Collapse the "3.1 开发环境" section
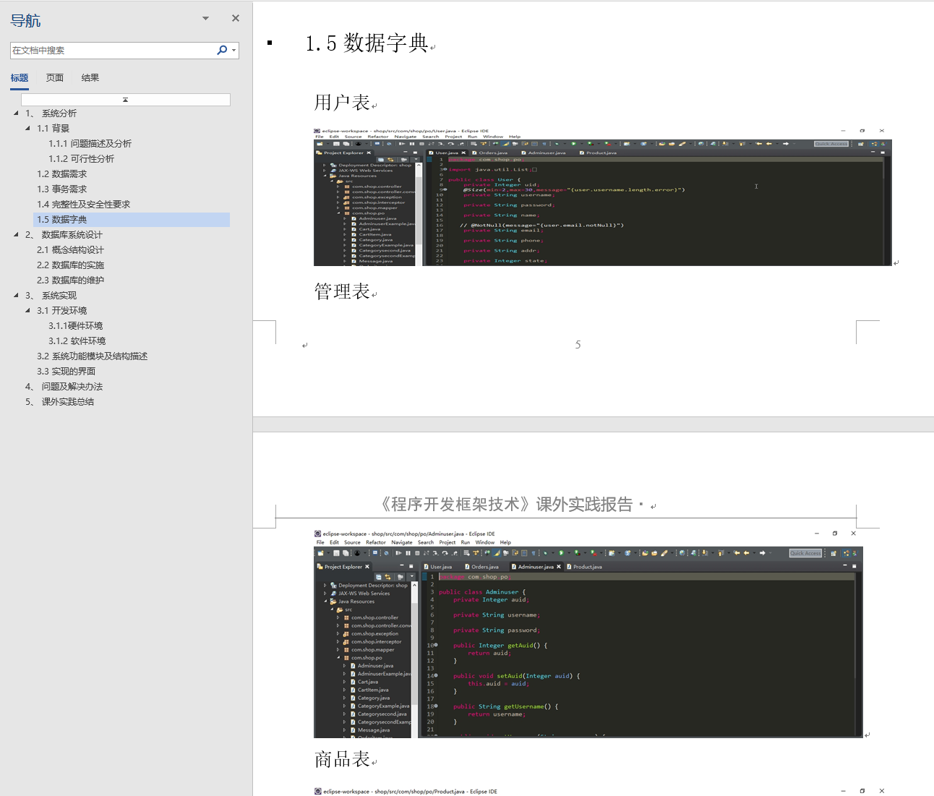 tap(27, 310)
